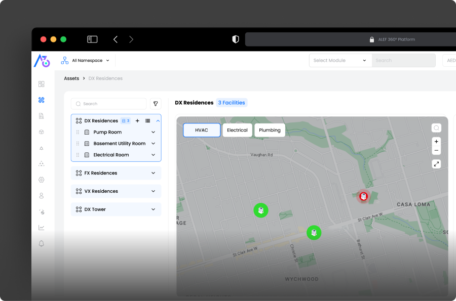456x301 pixels.
Task: Open the user profile icon in sidebar
Action: click(42, 196)
